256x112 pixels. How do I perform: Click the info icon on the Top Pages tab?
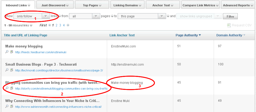click(x=100, y=5)
